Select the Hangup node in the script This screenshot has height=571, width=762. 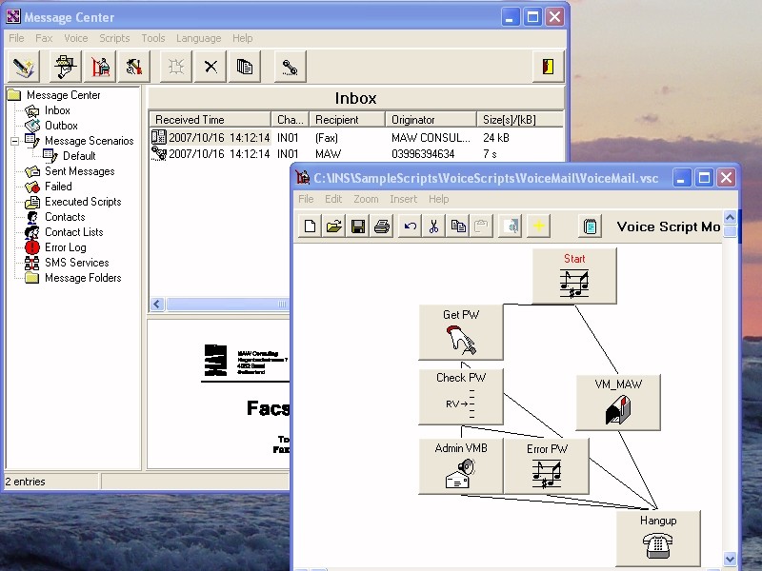point(660,539)
